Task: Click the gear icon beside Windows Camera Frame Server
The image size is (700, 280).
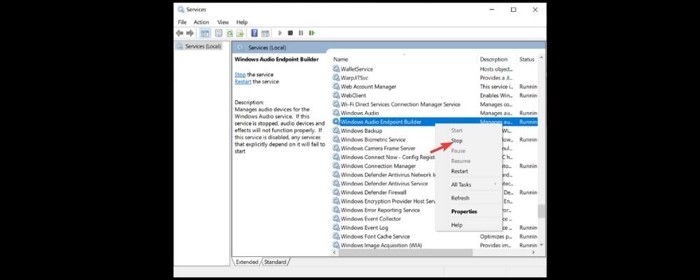Action: coord(336,148)
